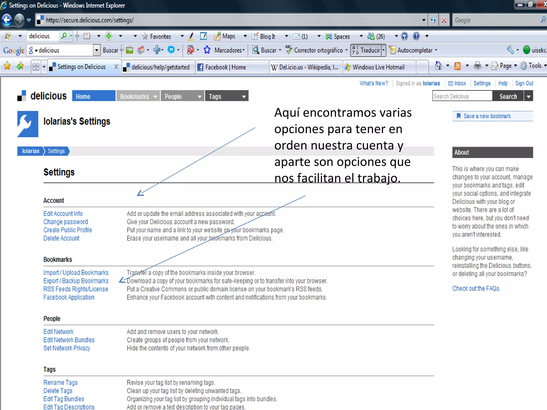This screenshot has width=547, height=410.
Task: Click the RSS feeds orange icon
Action: point(458,66)
